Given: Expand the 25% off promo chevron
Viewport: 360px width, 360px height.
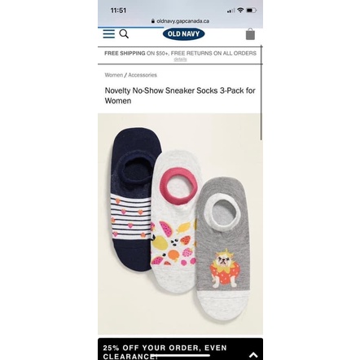Looking at the screenshot, I should [x=253, y=355].
